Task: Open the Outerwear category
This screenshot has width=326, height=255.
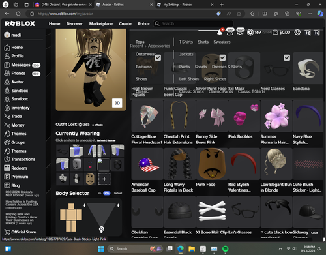Action: (x=145, y=54)
